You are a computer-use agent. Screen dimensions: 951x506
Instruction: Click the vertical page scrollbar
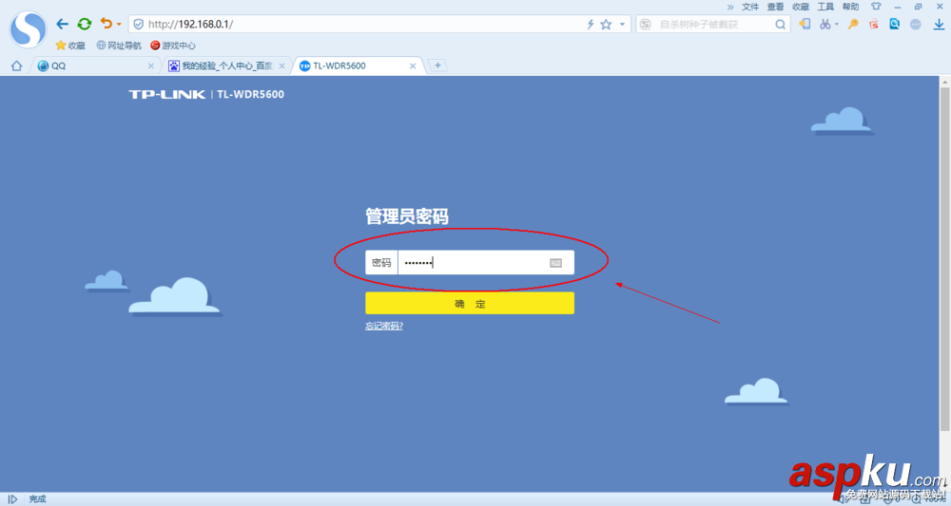[x=945, y=260]
